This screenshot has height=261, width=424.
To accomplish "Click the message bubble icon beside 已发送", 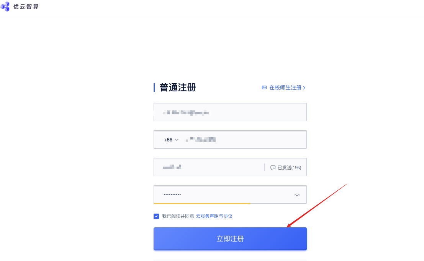I will pos(273,168).
